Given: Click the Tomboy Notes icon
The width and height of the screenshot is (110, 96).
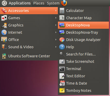Looking at the screenshot, I should coord(62,91).
